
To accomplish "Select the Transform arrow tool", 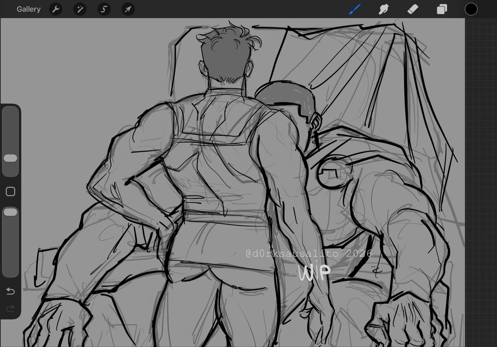I will [128, 9].
